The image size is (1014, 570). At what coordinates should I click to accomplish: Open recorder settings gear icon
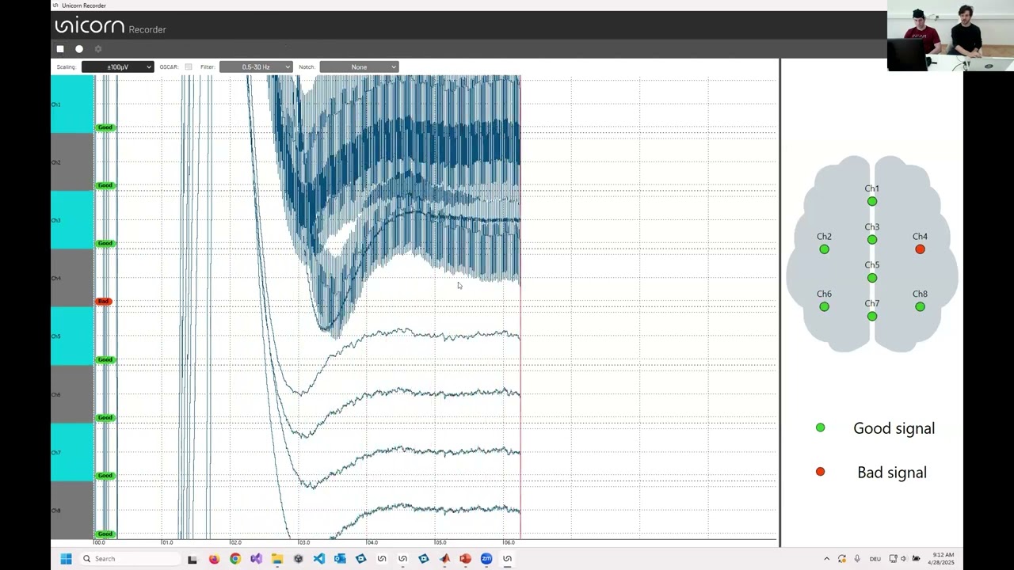point(98,49)
